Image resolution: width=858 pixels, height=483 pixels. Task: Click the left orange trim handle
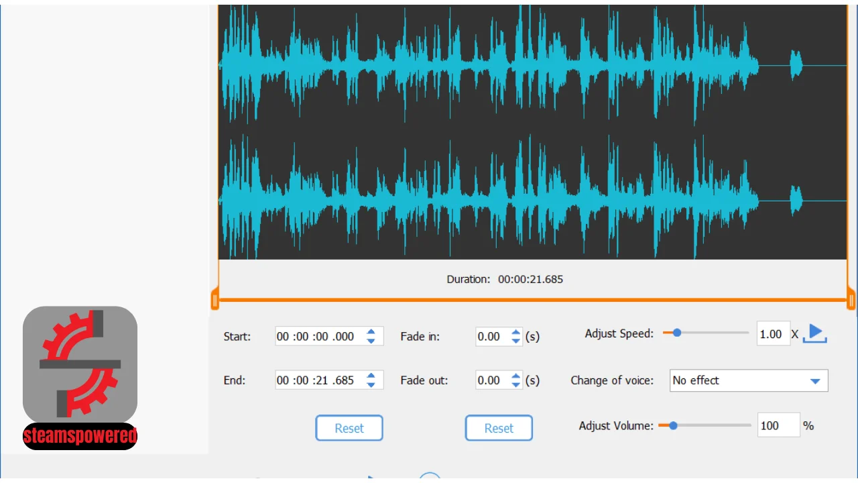point(215,299)
